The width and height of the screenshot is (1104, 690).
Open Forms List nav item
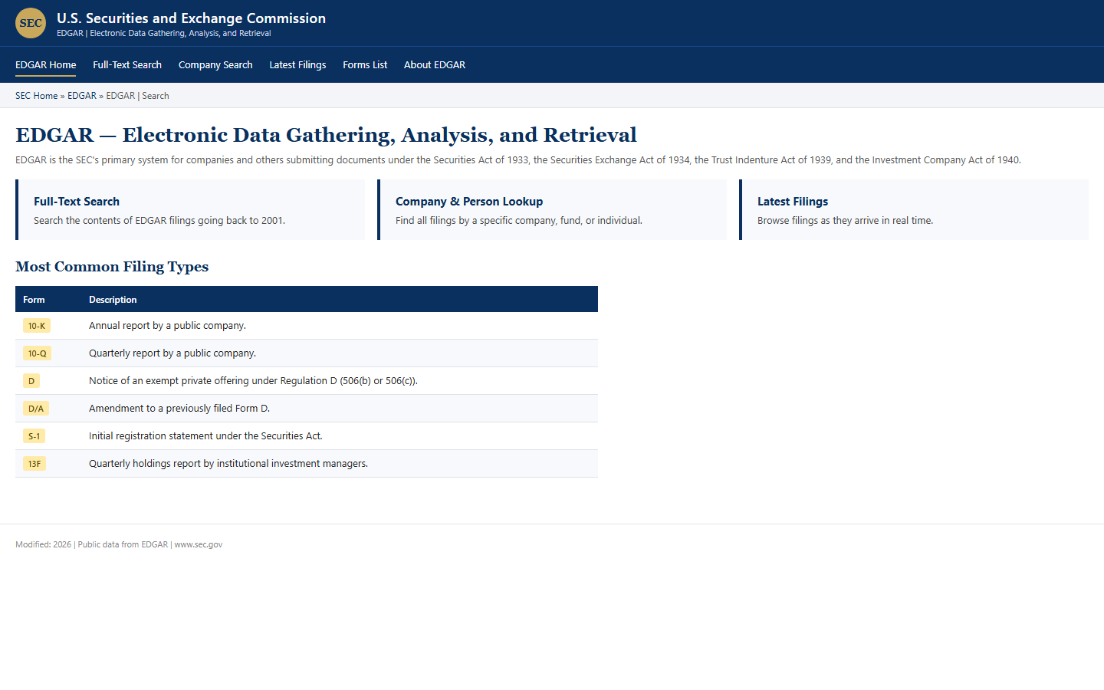pos(365,65)
